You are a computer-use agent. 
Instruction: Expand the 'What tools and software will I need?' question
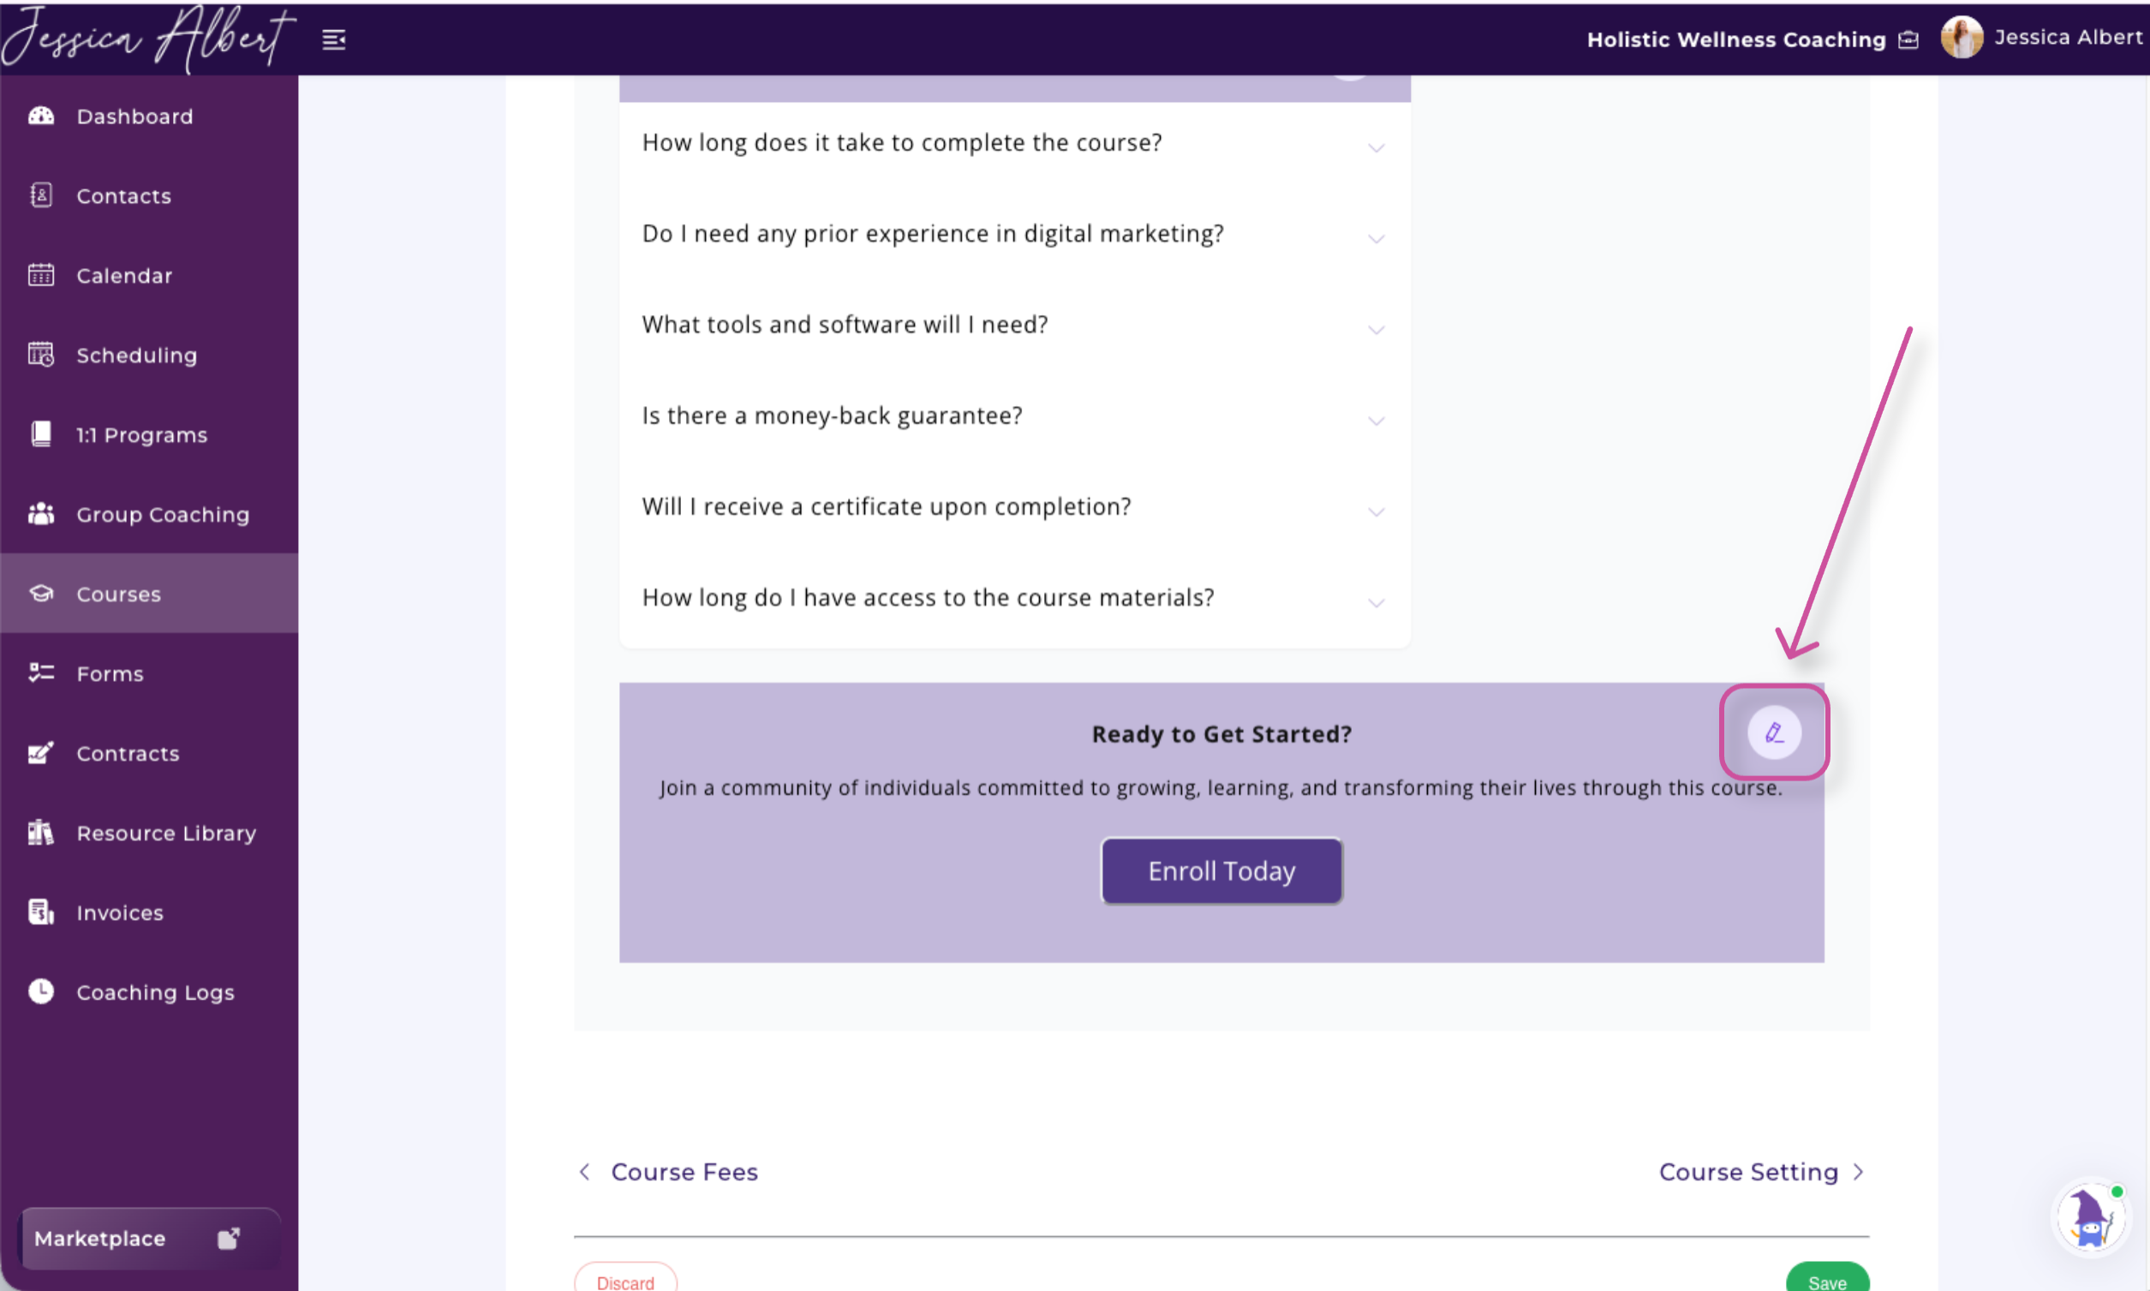(x=1014, y=326)
